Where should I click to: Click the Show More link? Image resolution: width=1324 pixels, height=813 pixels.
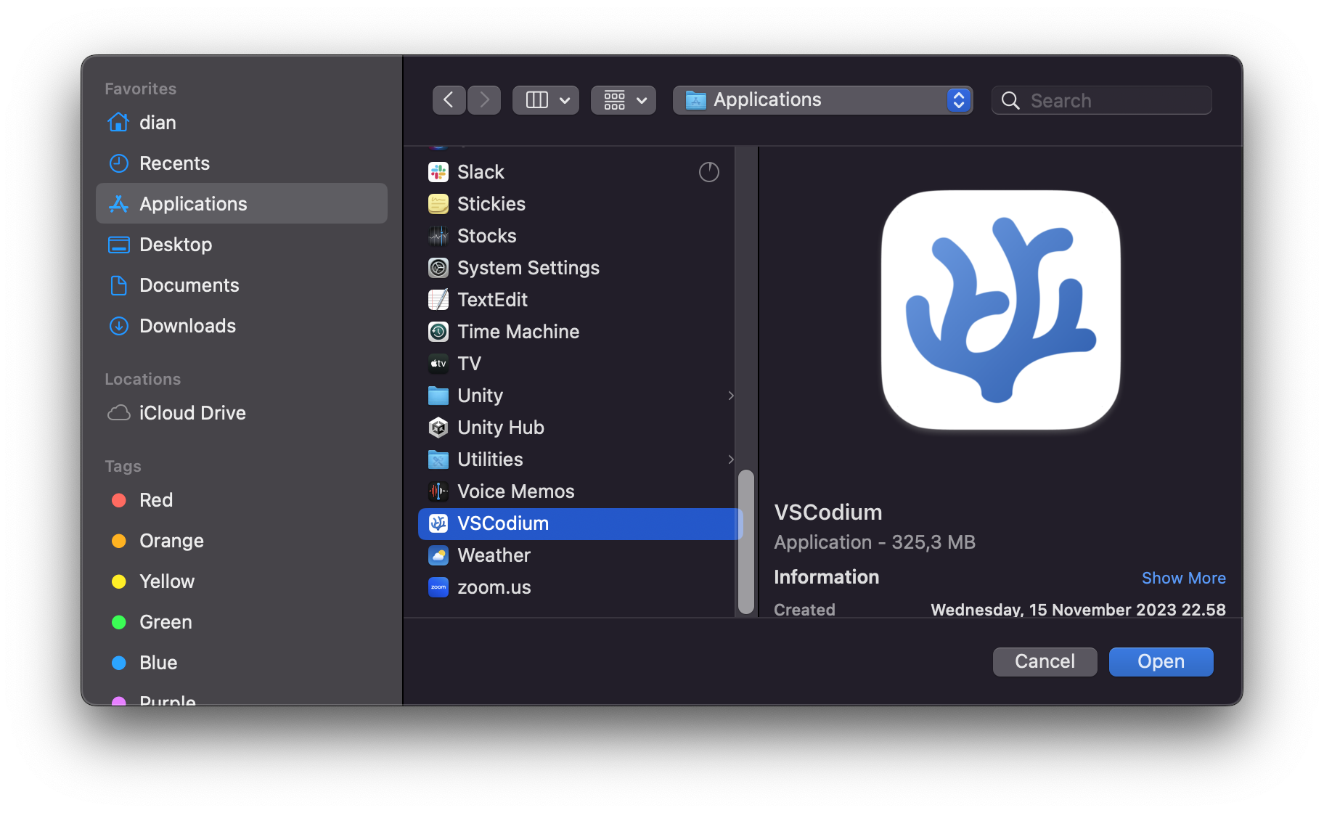1183,578
